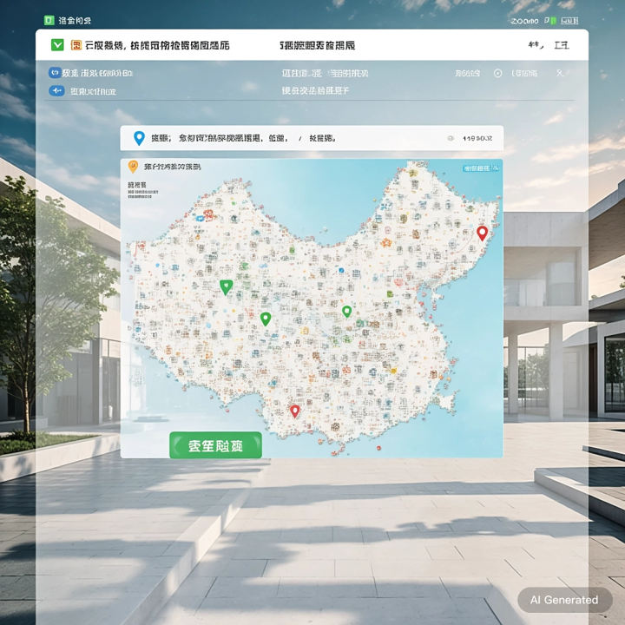Click the small blue square marker on the map
This screenshot has height=625, width=625.
(x=341, y=270)
